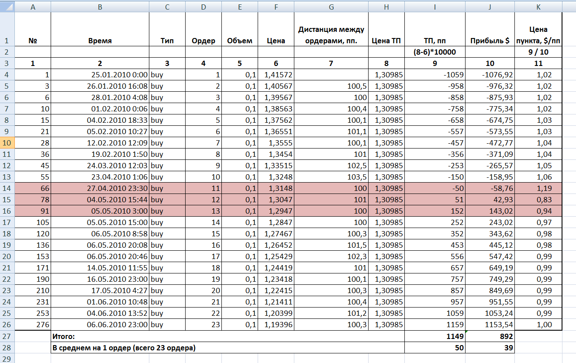The image size is (576, 363).
Task: Select TP cell 1159
Action: click(x=435, y=325)
